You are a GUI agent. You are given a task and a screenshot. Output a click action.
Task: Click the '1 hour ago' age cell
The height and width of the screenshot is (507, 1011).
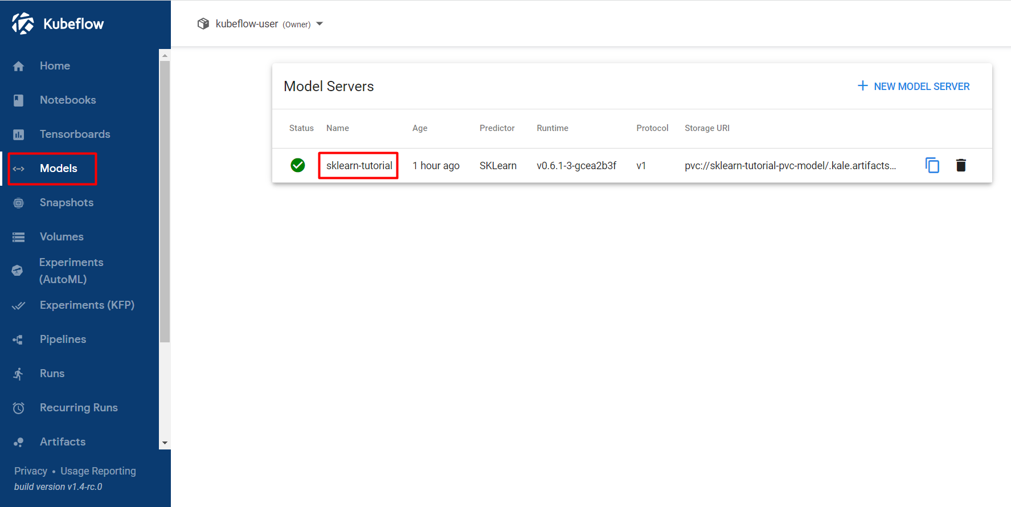(x=436, y=166)
